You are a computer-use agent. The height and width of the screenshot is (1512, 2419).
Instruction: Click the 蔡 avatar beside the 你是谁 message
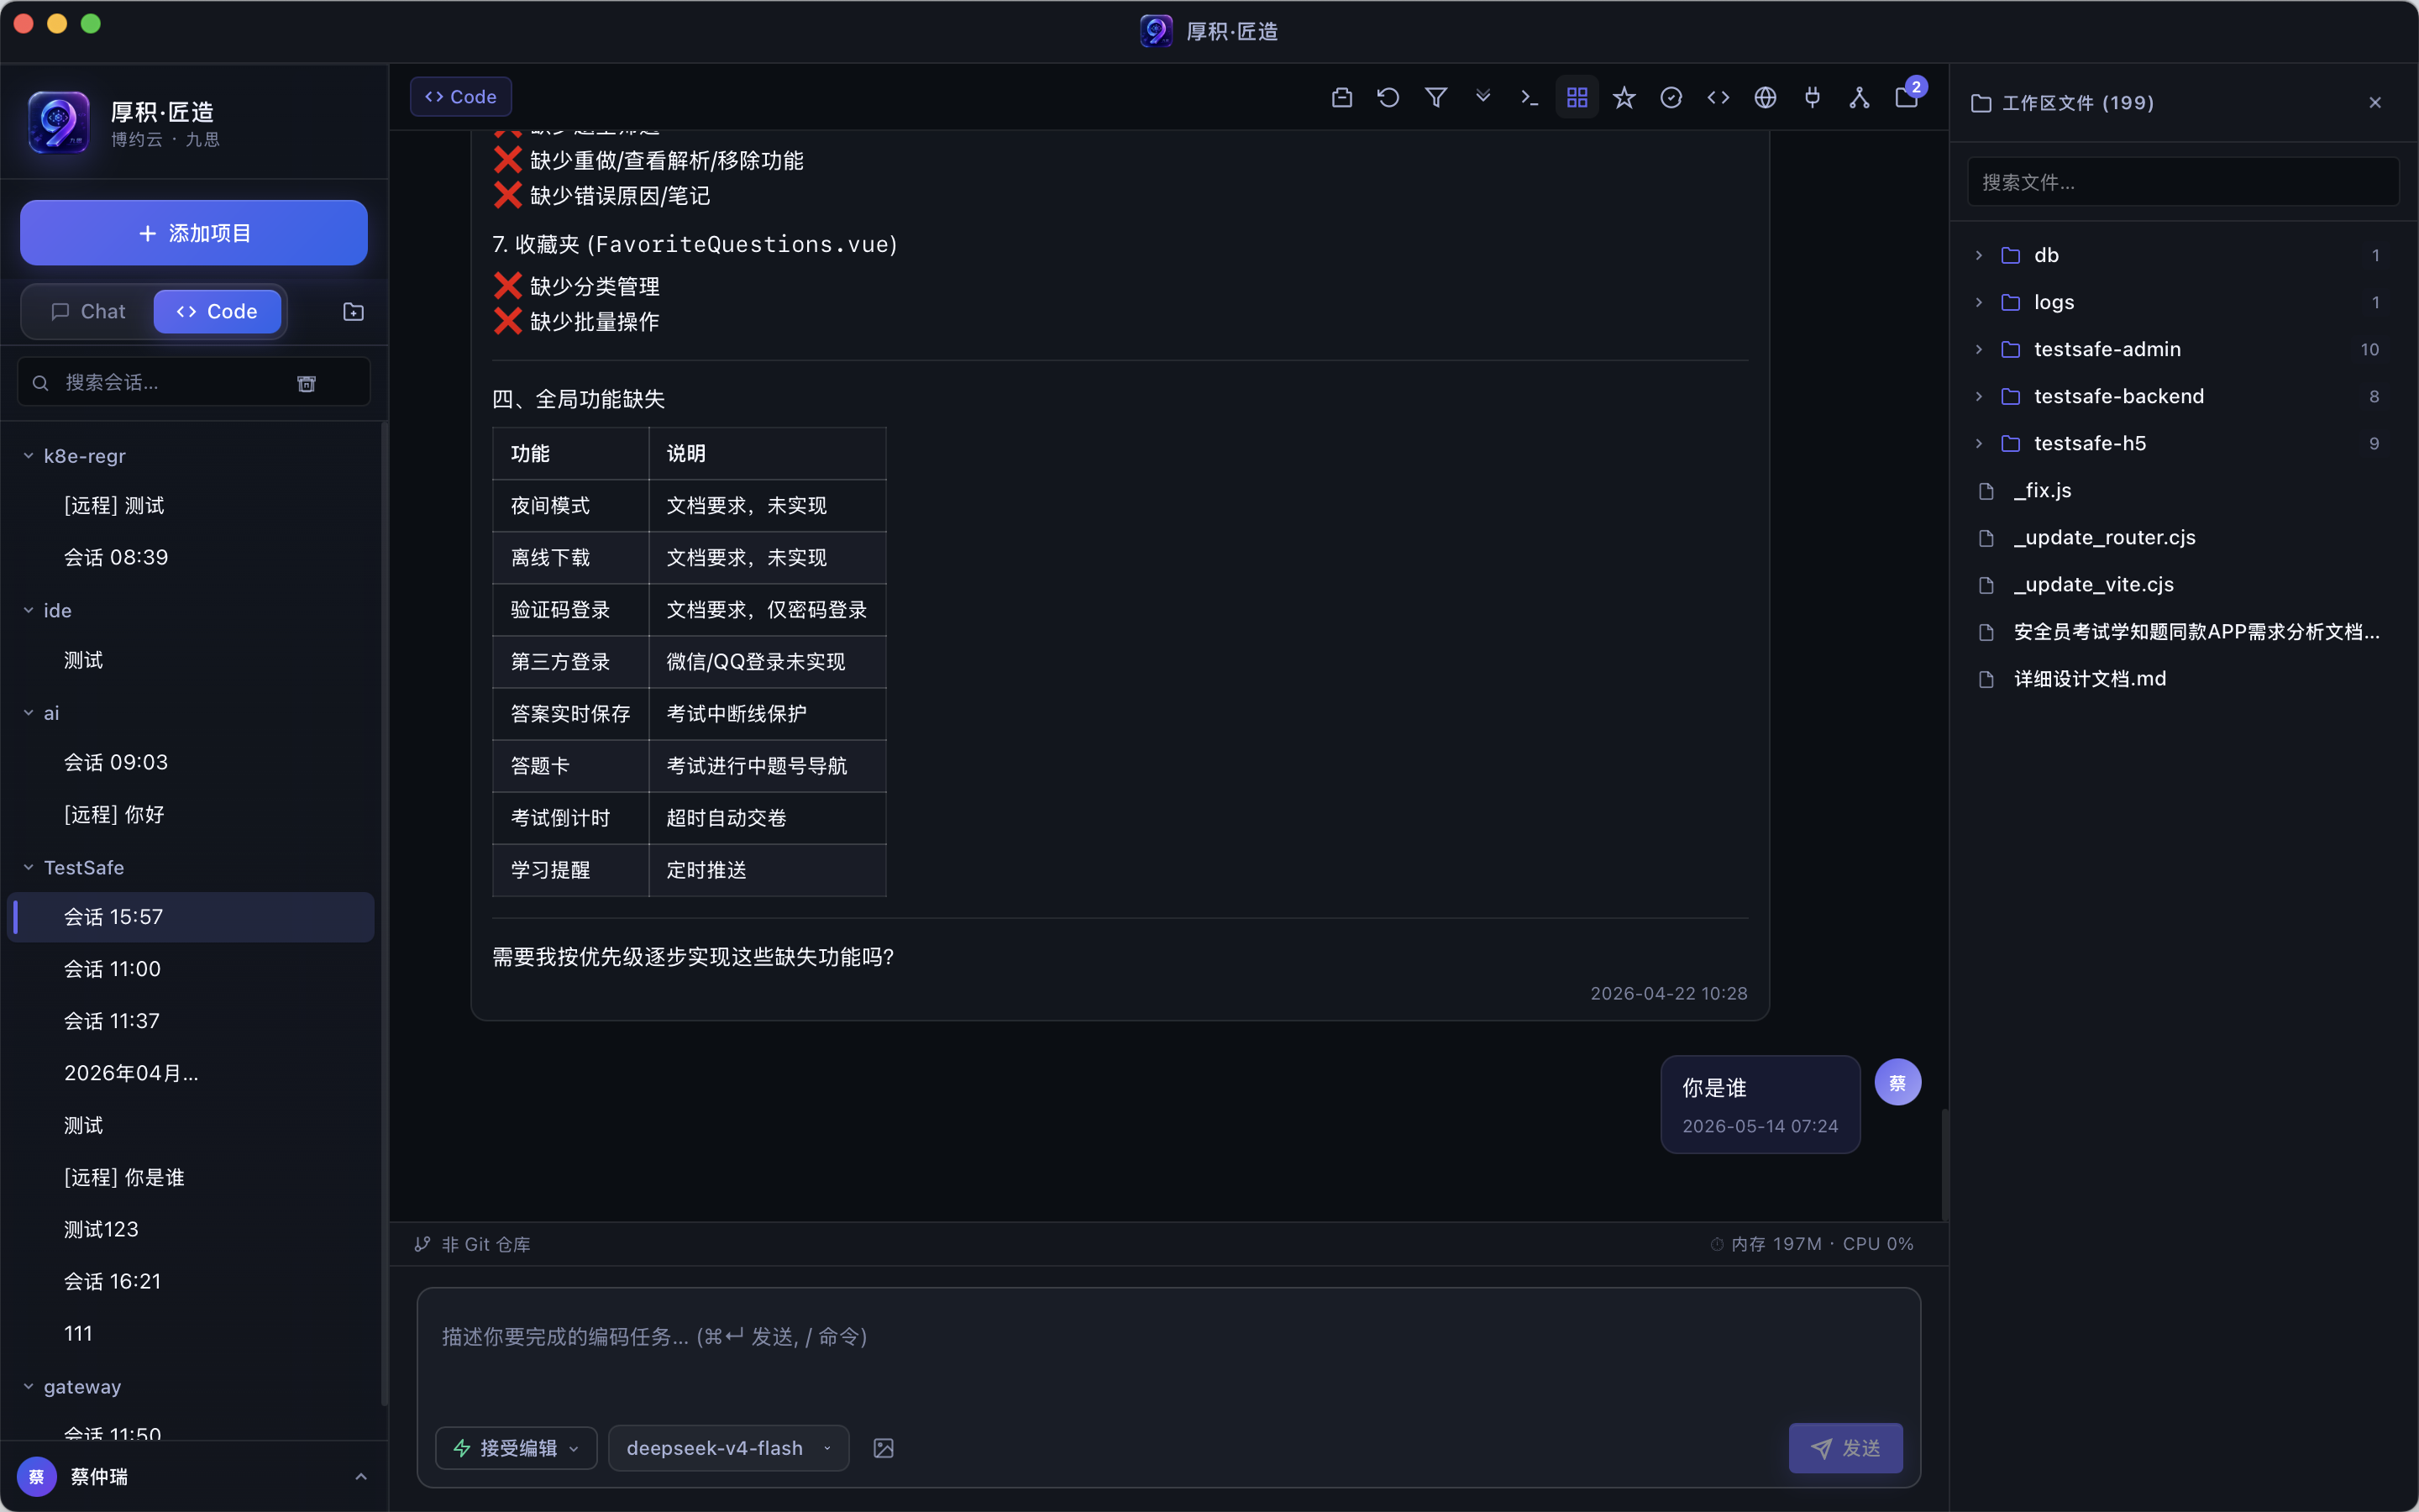tap(1897, 1082)
